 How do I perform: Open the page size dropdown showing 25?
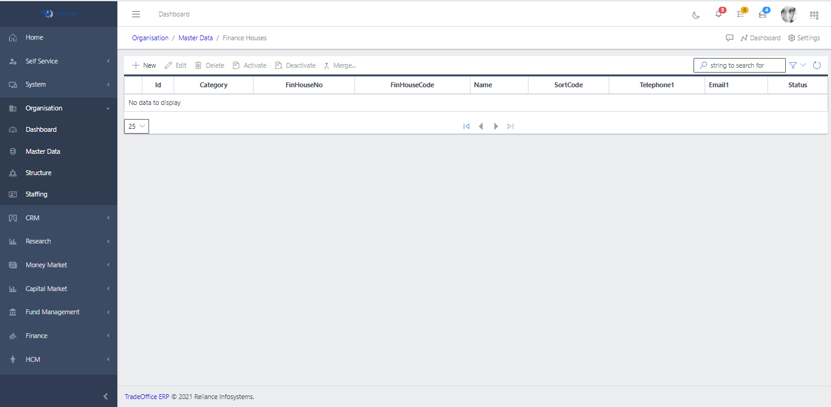pos(136,126)
